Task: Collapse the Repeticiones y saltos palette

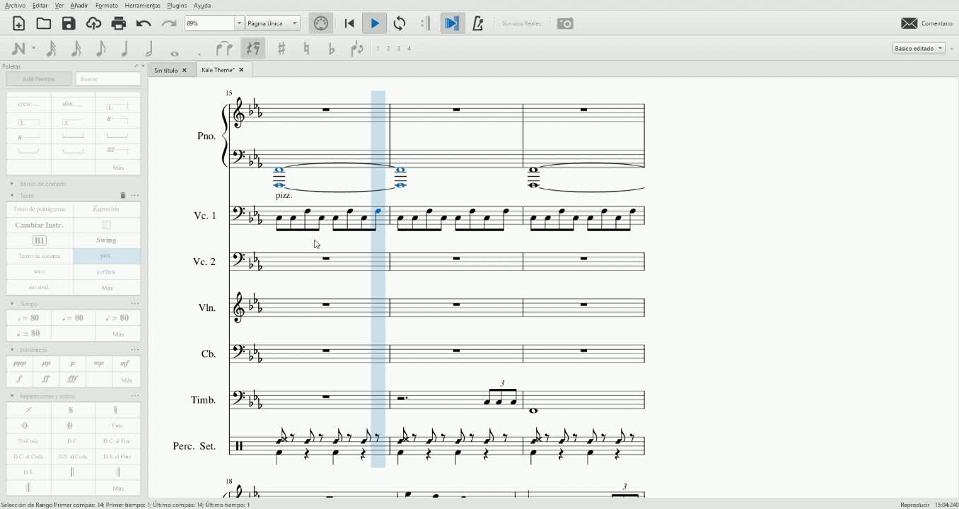Action: point(12,396)
